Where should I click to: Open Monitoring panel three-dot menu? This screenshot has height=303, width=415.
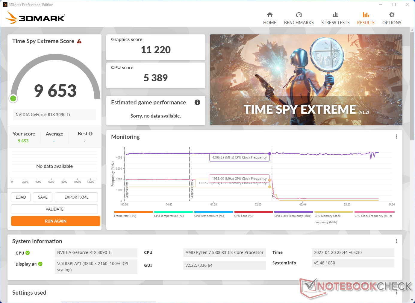[x=396, y=137]
